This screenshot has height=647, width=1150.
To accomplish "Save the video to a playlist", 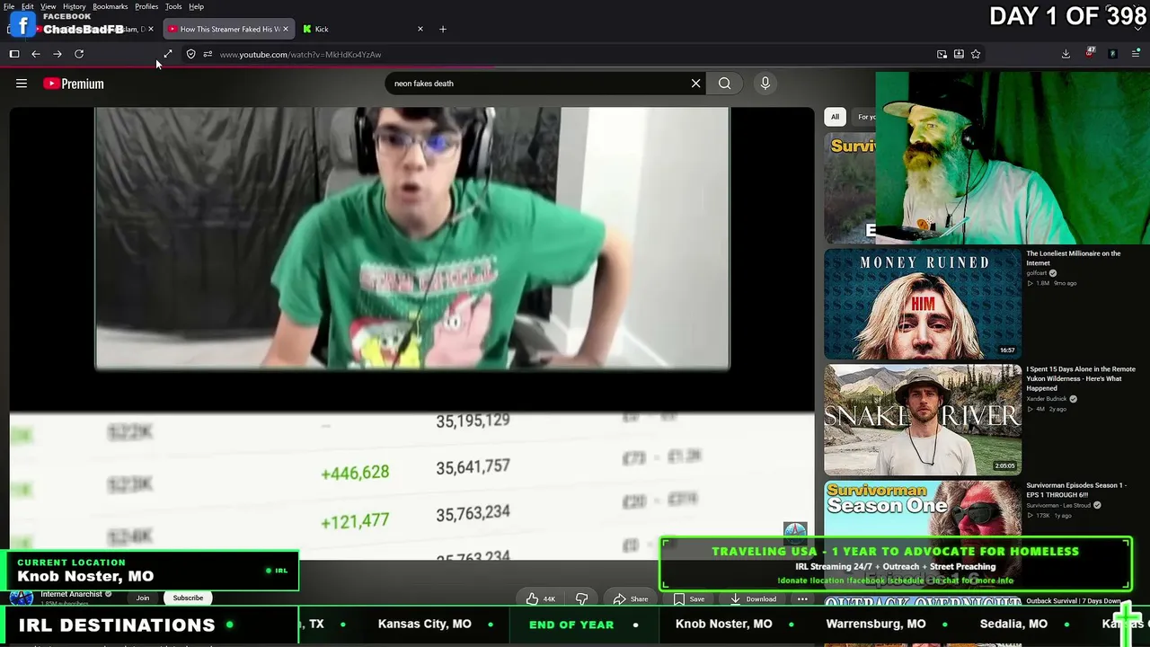I will 689,599.
